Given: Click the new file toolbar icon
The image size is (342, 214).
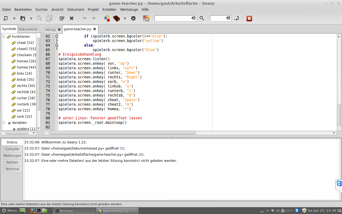Looking at the screenshot, I should point(5,18).
